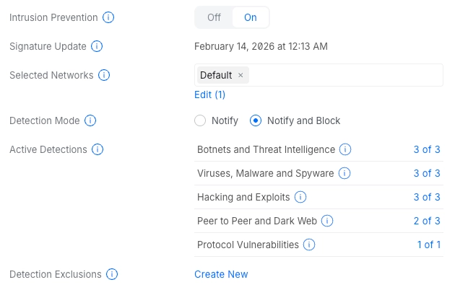The width and height of the screenshot is (455, 290).
Task: Click Edit (1) networks link
Action: (210, 95)
